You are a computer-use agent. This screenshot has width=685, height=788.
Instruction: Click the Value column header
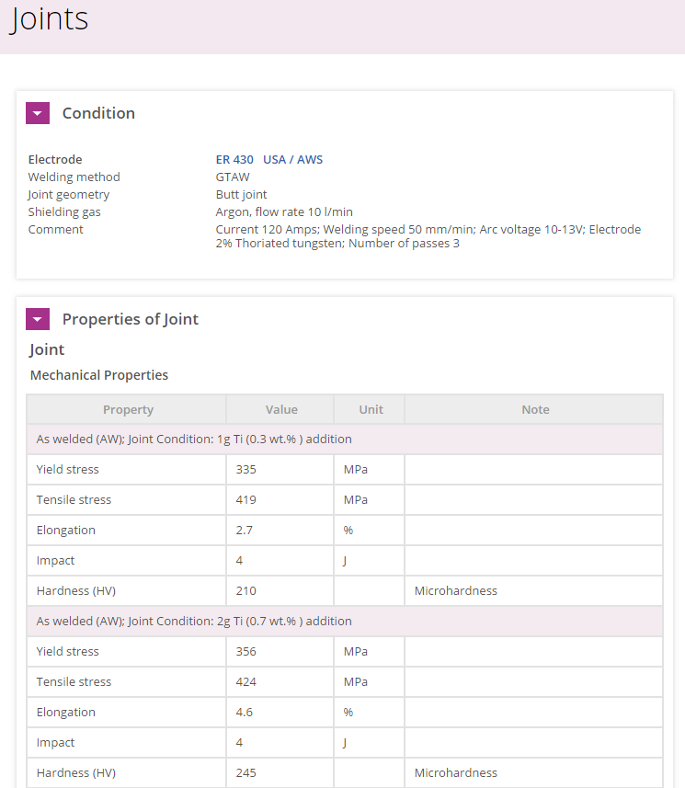pos(281,409)
